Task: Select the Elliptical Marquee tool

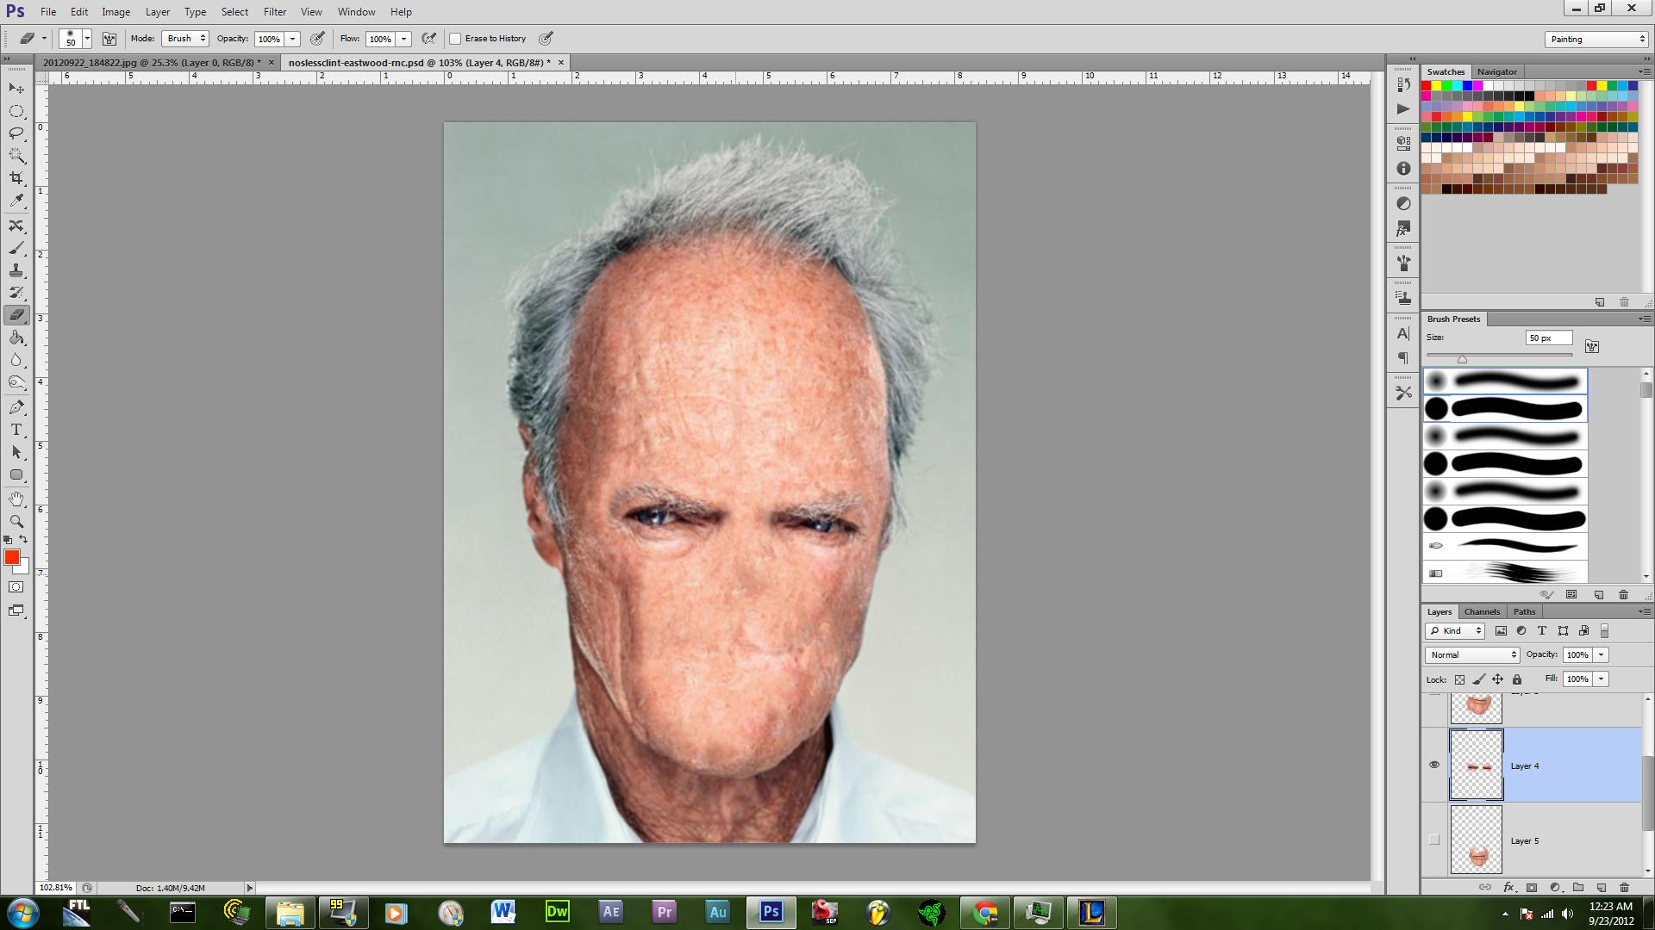Action: 16,111
